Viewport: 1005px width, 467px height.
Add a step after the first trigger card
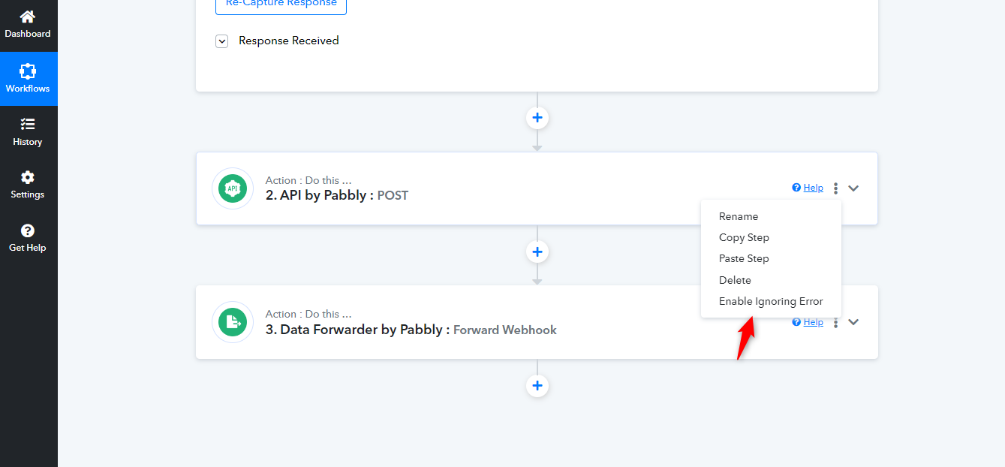tap(537, 118)
